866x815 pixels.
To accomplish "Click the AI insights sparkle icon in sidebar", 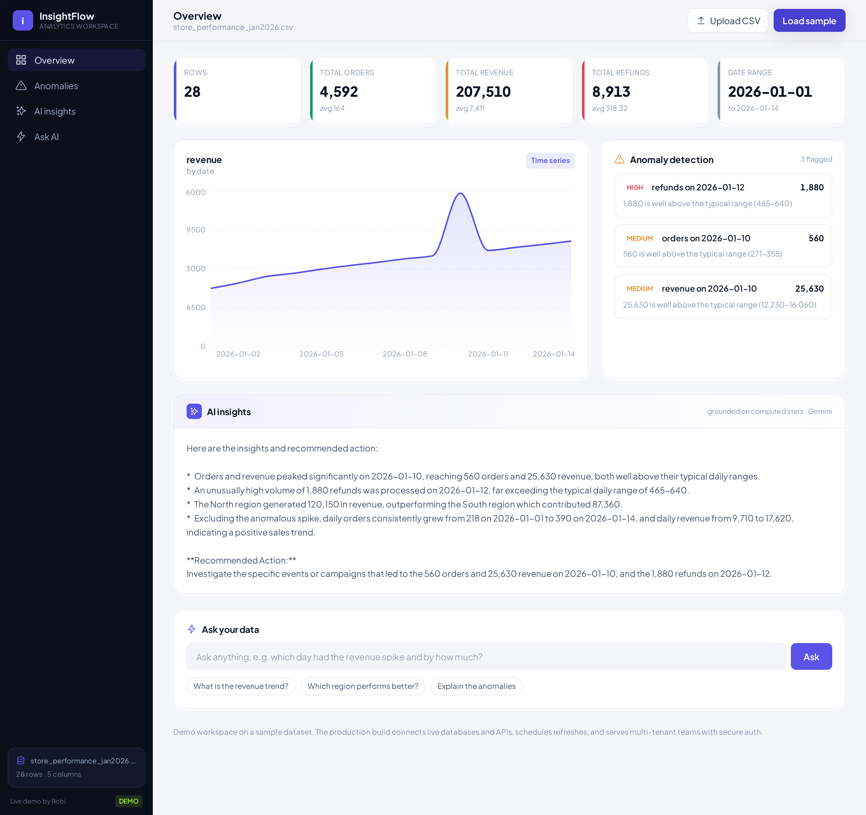I will point(21,111).
